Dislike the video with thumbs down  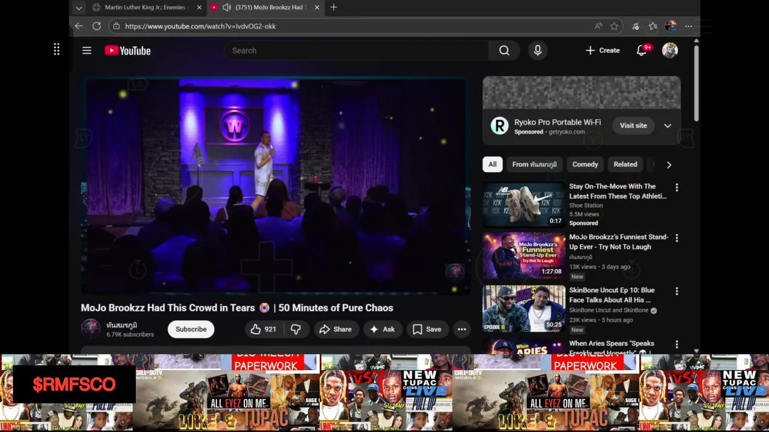coord(296,329)
